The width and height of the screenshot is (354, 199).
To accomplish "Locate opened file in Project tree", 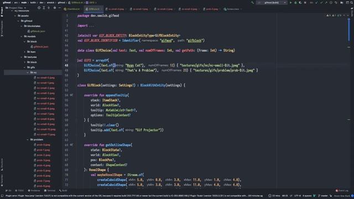I will (x=39, y=8).
